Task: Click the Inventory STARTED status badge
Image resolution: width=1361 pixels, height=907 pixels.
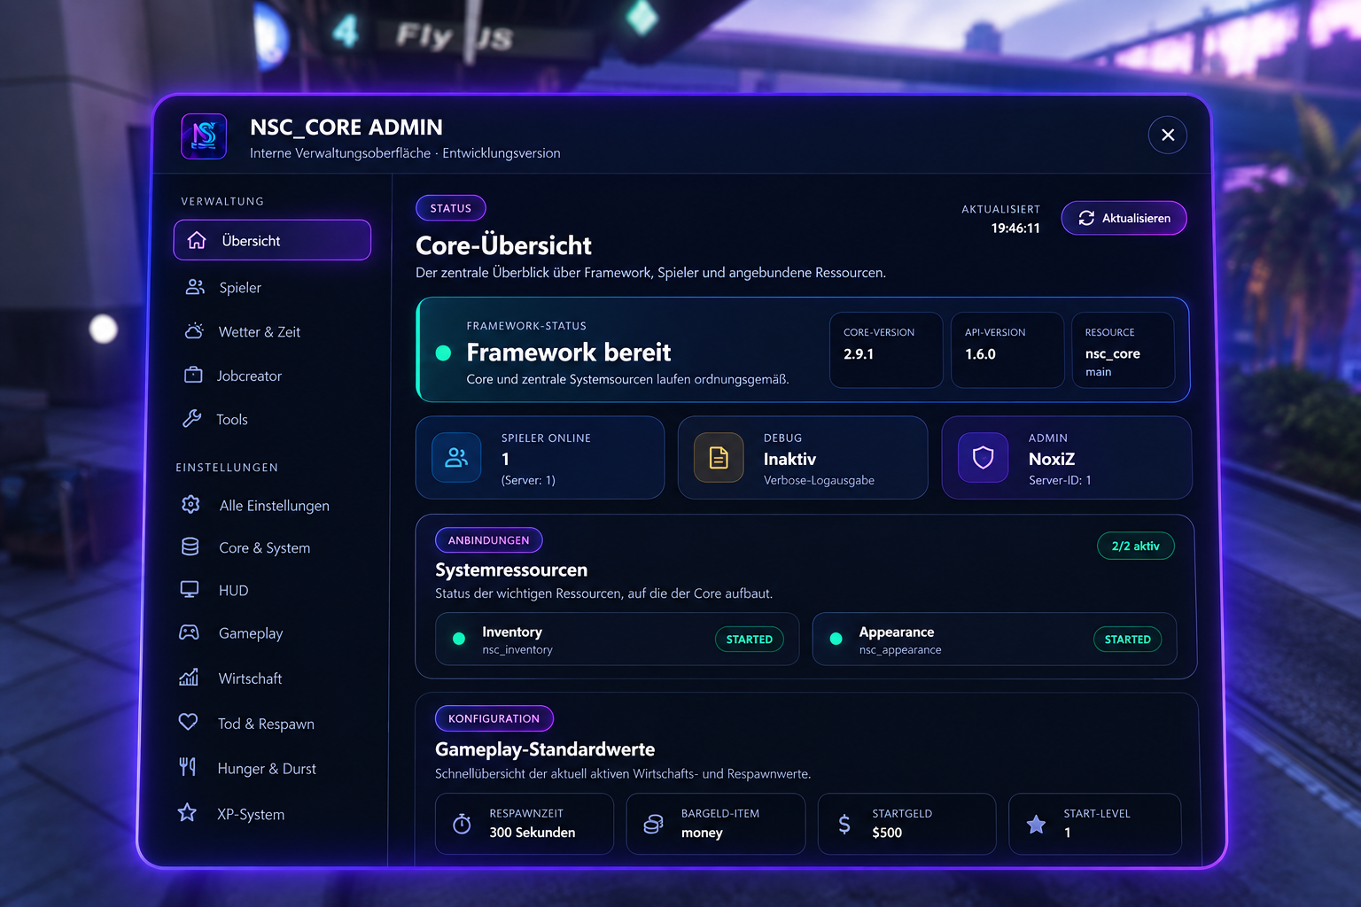Action: tap(750, 639)
